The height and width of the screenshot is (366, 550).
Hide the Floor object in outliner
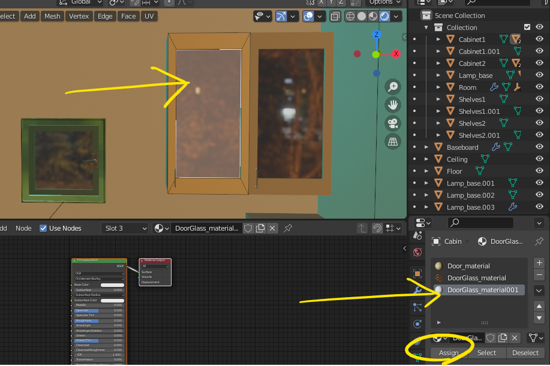point(539,171)
